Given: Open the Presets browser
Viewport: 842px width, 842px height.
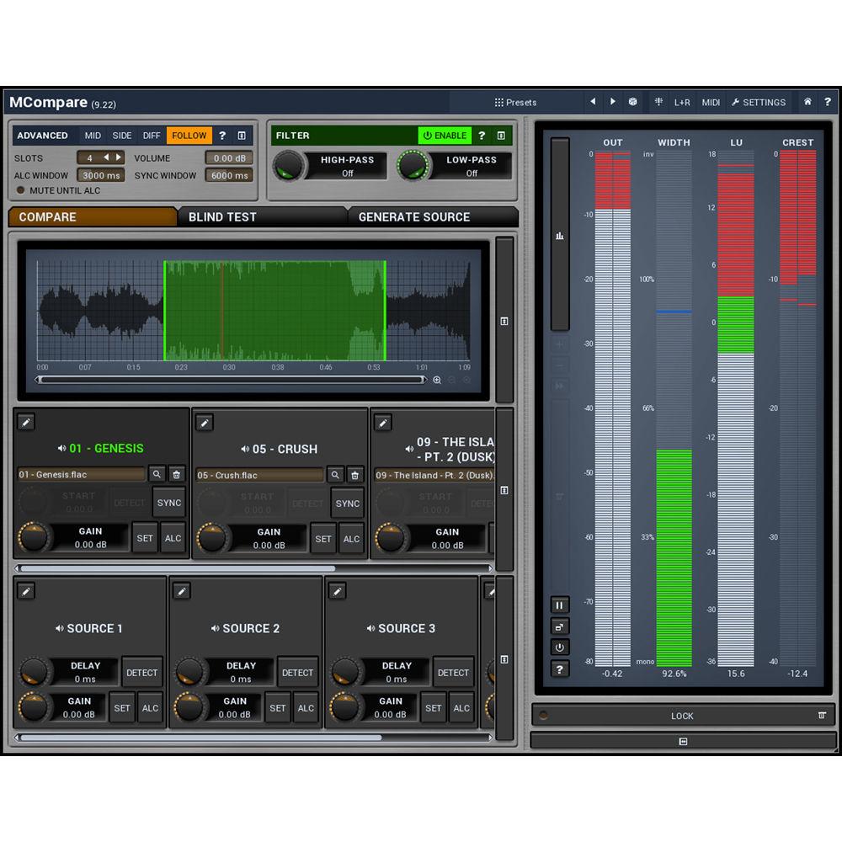Looking at the screenshot, I should (517, 102).
